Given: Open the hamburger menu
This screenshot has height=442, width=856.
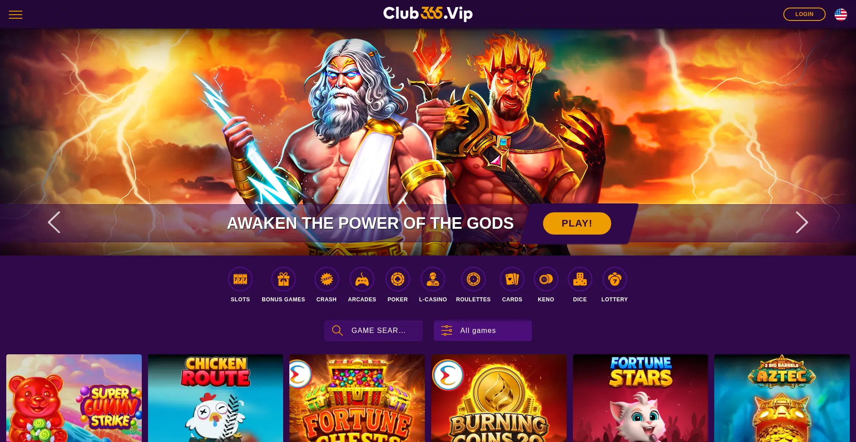Looking at the screenshot, I should [16, 15].
